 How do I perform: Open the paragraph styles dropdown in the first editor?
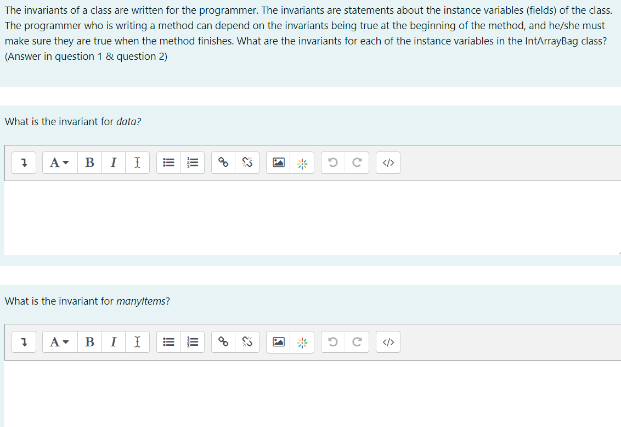point(59,162)
